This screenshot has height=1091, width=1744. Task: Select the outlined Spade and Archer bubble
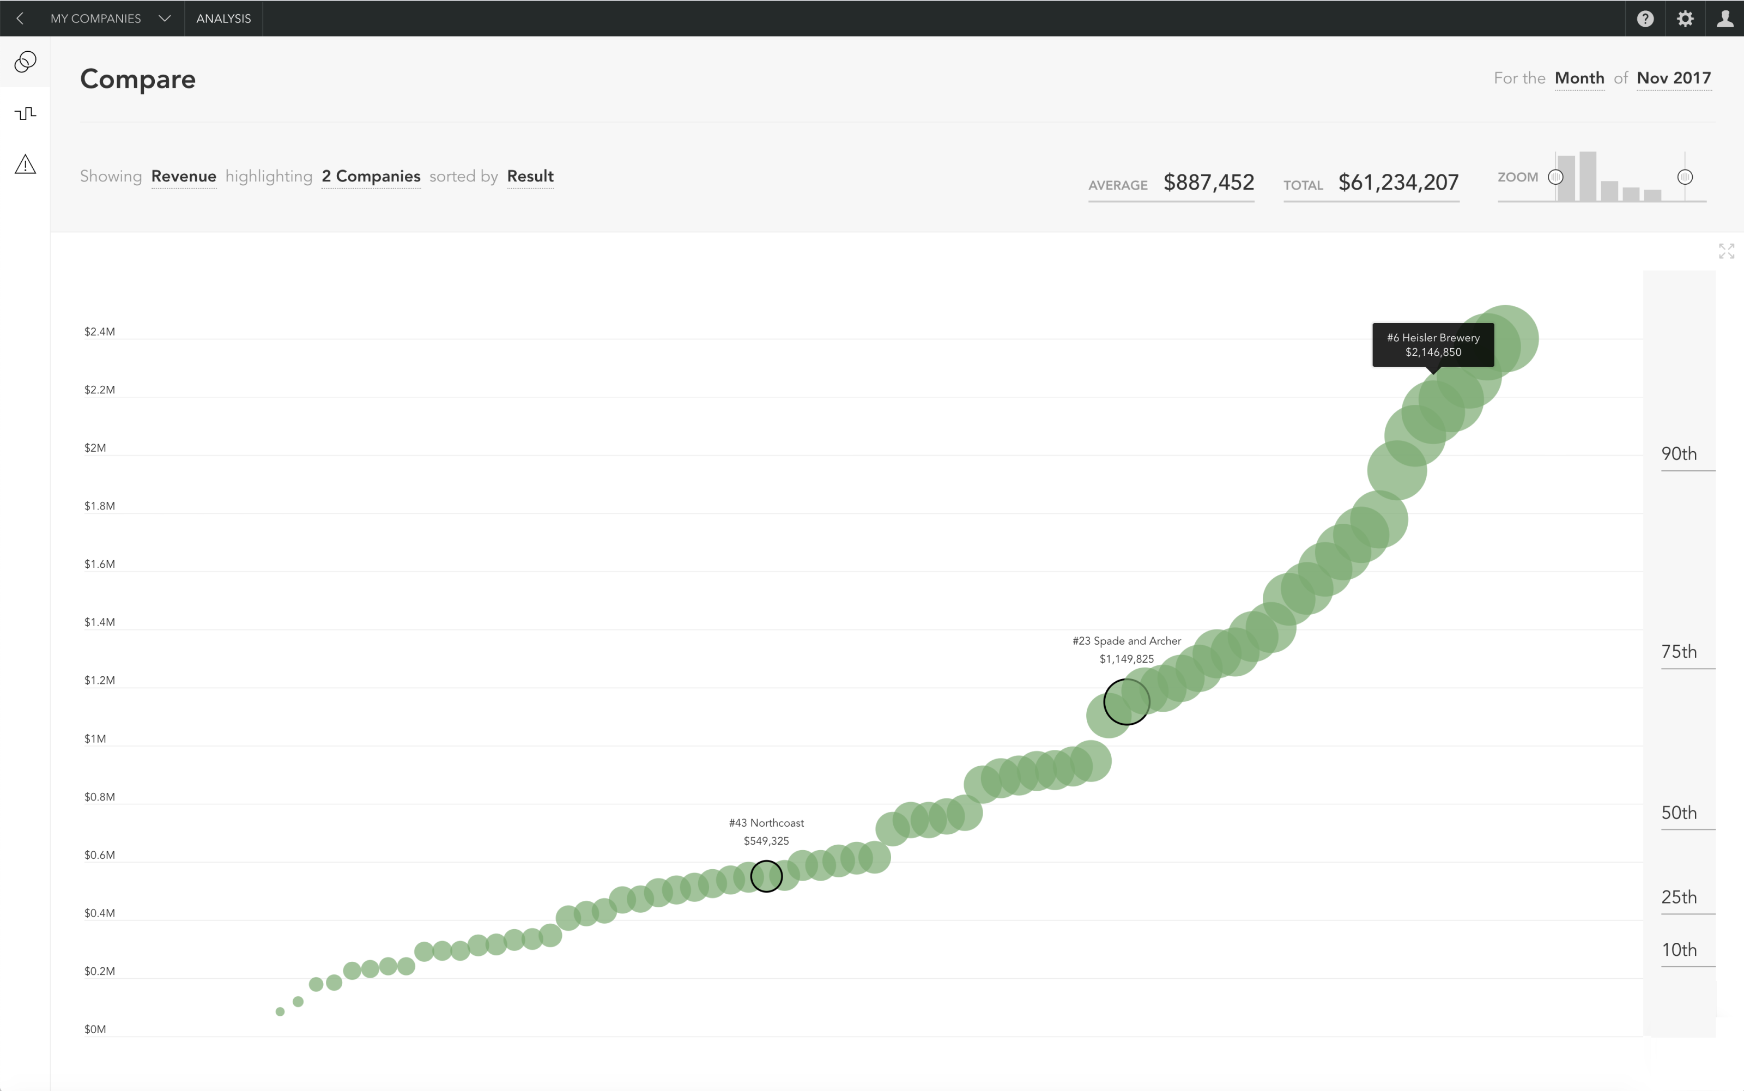tap(1127, 701)
